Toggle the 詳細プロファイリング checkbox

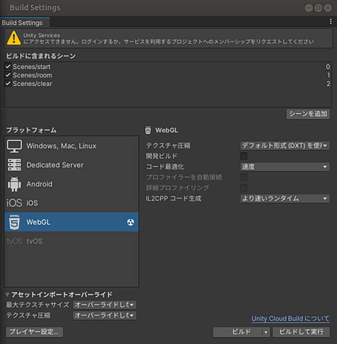(x=244, y=188)
